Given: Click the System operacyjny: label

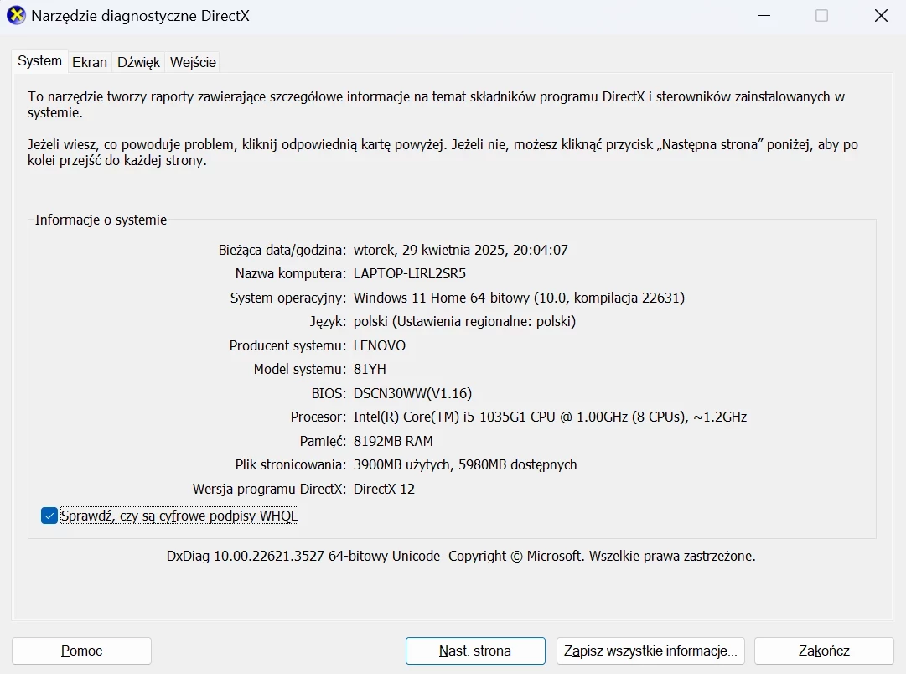Looking at the screenshot, I should pyautogui.click(x=287, y=298).
